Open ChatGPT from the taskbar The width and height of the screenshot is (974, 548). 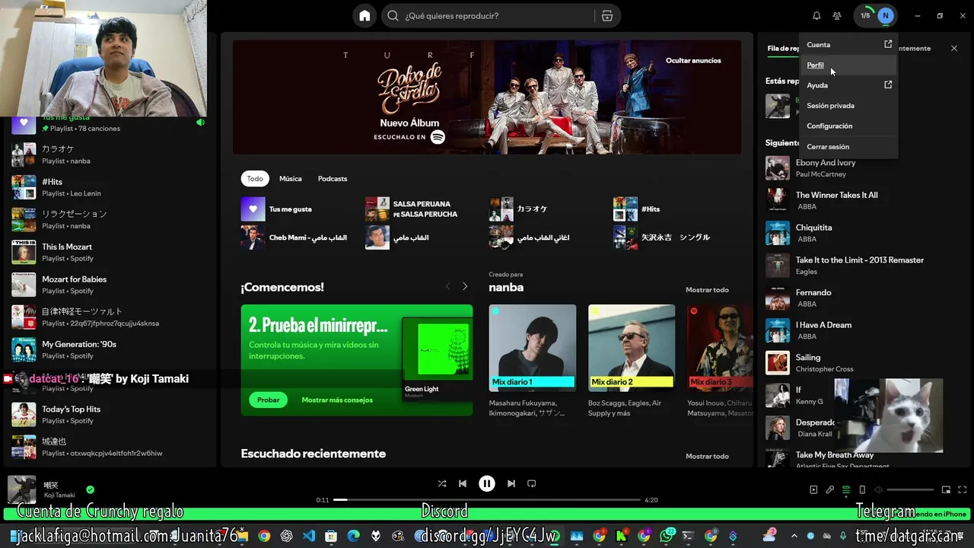click(x=286, y=536)
